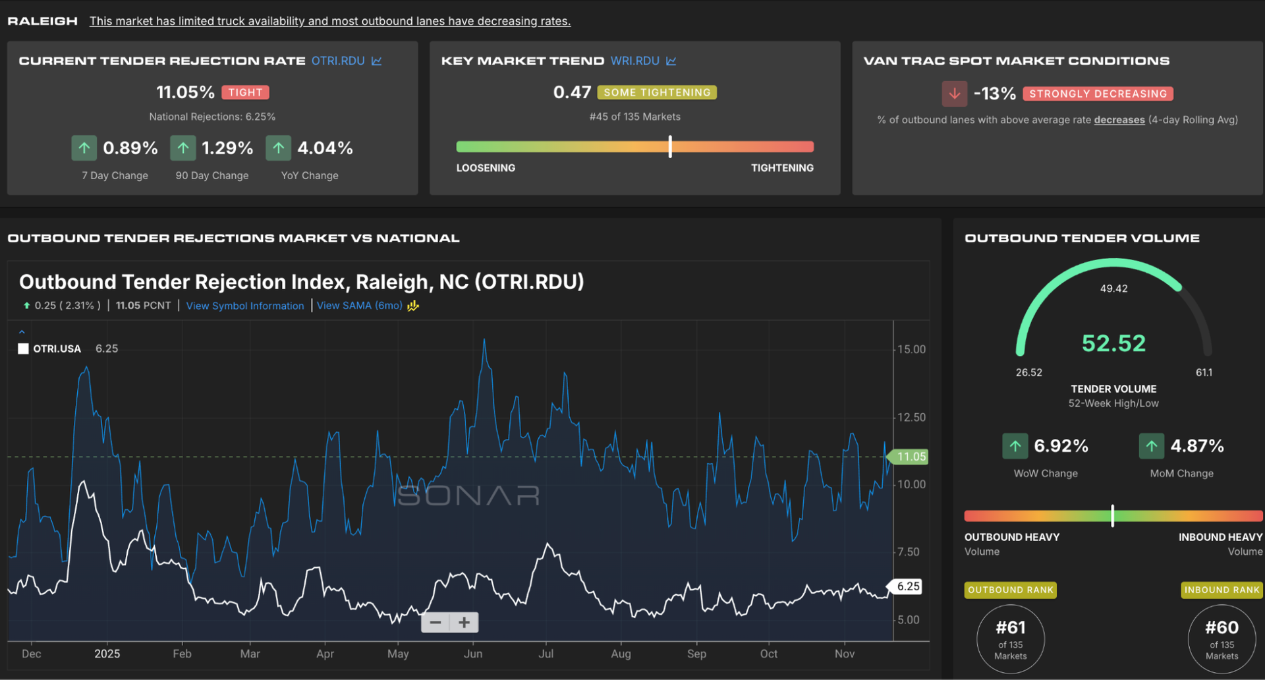Collapse the chart legend with the chevron
This screenshot has height=680, width=1265.
pyautogui.click(x=22, y=332)
